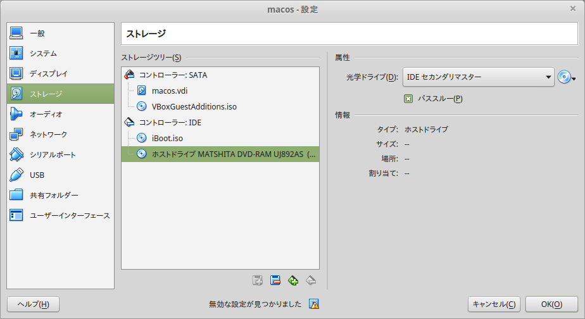Click the disk icon beside ストレージ
The height and width of the screenshot is (319, 585).
(16, 94)
